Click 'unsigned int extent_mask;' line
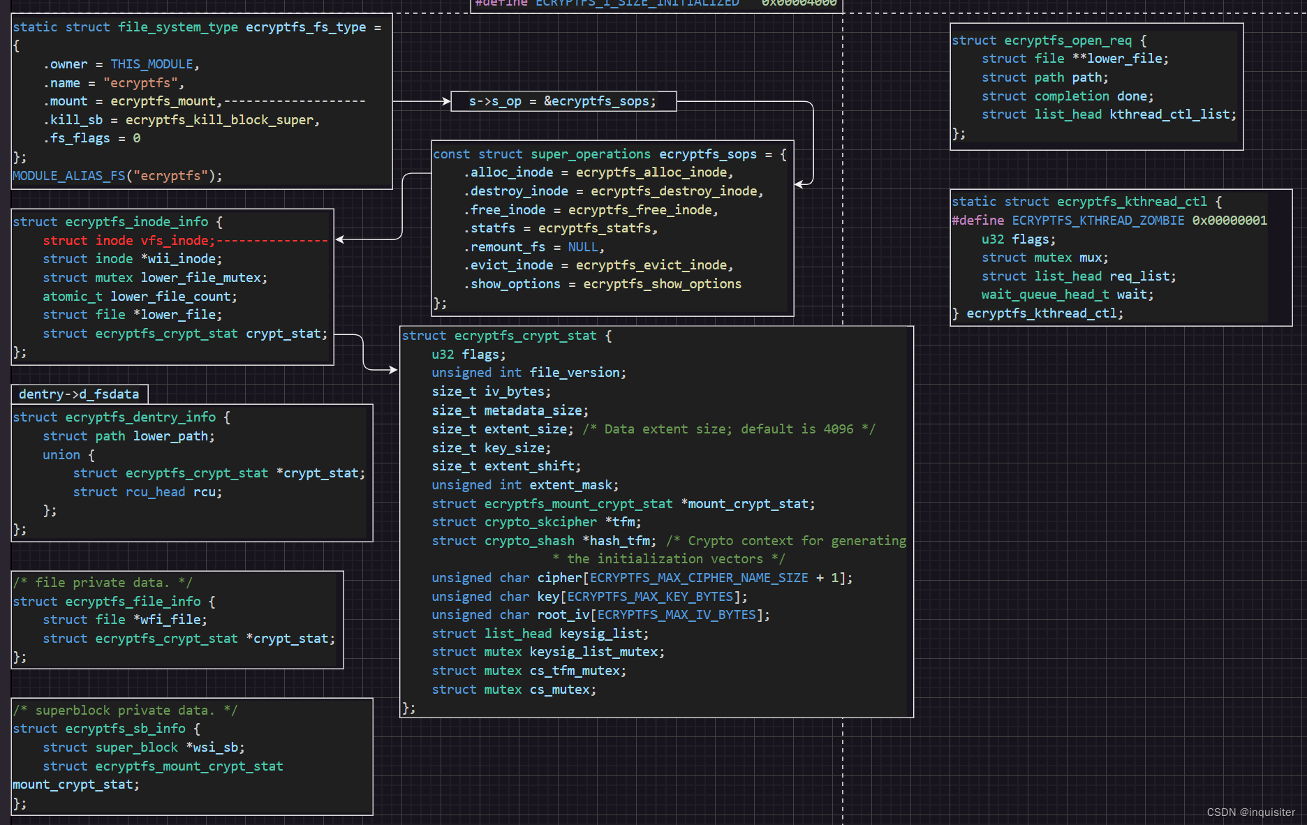The image size is (1307, 825). coord(525,485)
